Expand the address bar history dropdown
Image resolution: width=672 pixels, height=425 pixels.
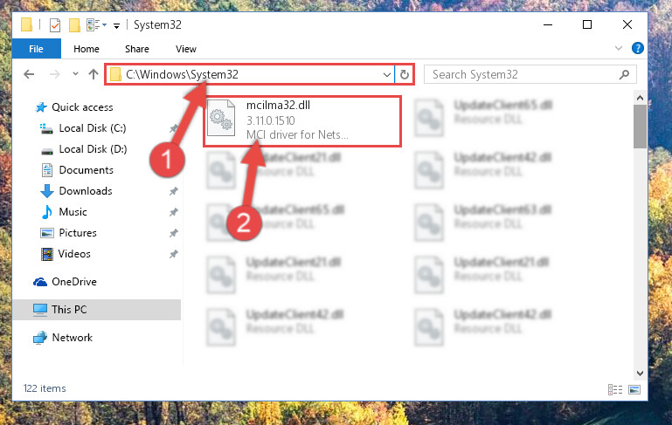point(386,75)
